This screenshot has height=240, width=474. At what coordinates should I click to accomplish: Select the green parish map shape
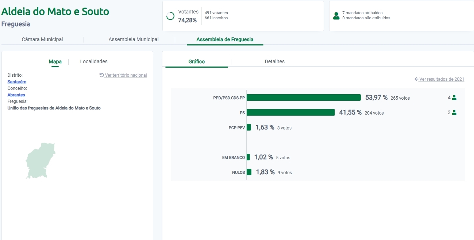[41, 160]
